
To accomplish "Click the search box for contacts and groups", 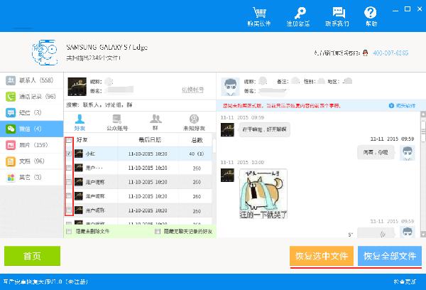I will pyautogui.click(x=140, y=105).
